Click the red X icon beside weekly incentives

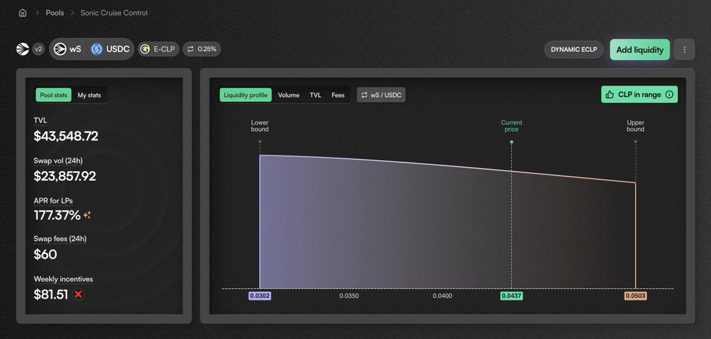point(78,295)
